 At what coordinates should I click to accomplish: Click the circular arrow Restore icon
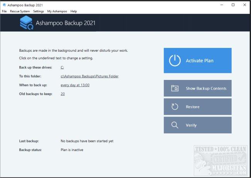pyautogui.click(x=175, y=107)
